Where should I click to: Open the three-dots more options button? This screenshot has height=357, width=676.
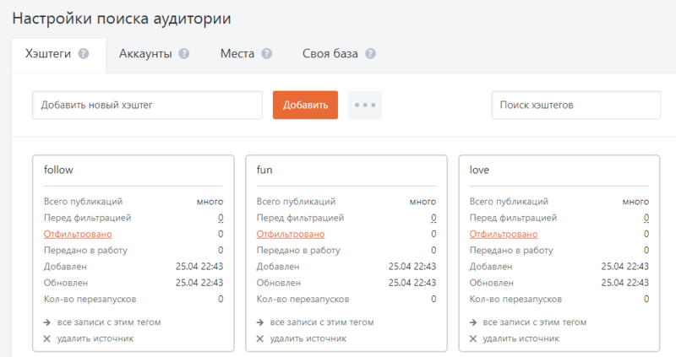(365, 105)
